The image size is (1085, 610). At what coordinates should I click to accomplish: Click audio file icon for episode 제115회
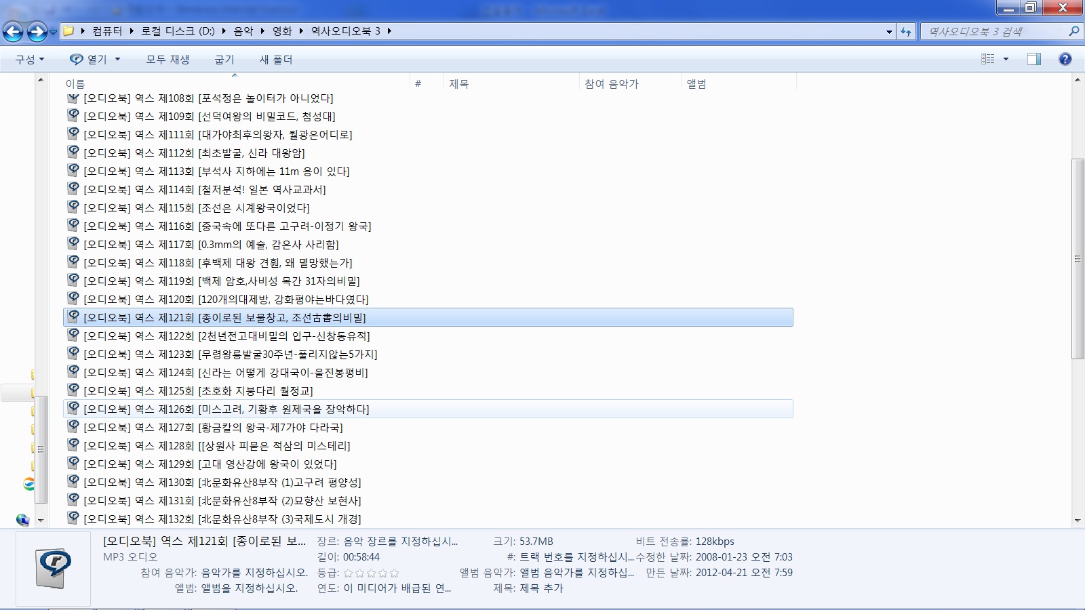[73, 207]
